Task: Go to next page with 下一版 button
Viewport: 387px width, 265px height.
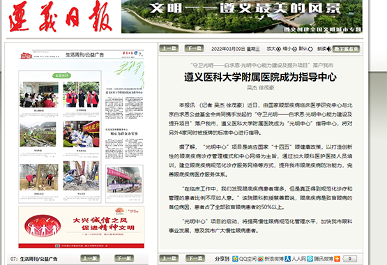Action: coord(124,258)
